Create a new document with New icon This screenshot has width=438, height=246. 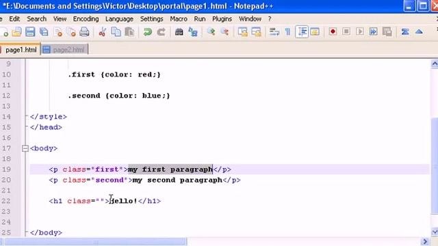click(x=4, y=32)
